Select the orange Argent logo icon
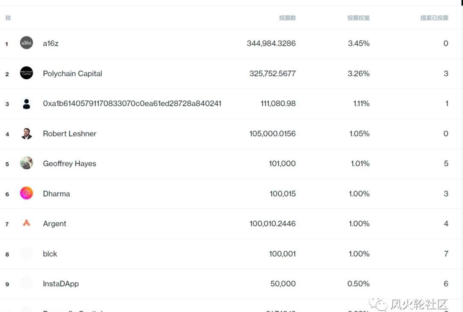The width and height of the screenshot is (463, 312). coord(26,223)
